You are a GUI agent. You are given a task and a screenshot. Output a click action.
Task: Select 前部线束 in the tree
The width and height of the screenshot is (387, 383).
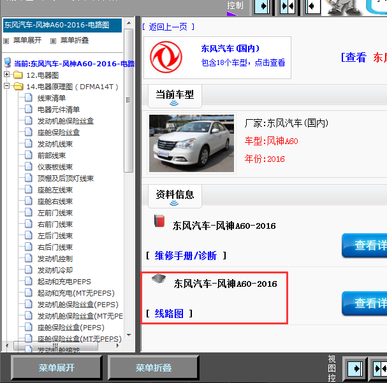pos(52,155)
